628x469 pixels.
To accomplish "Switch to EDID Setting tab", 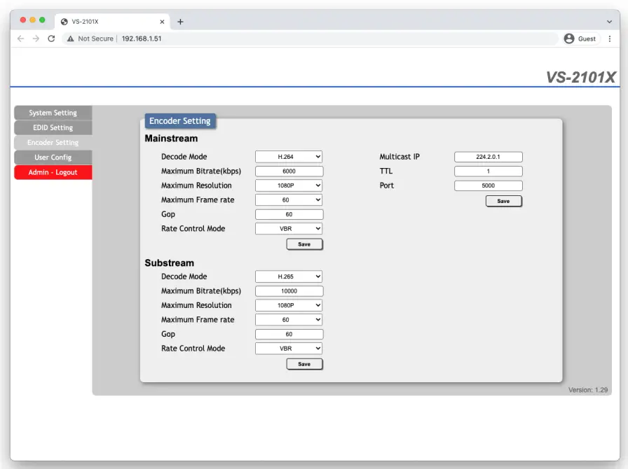I will pyautogui.click(x=53, y=127).
